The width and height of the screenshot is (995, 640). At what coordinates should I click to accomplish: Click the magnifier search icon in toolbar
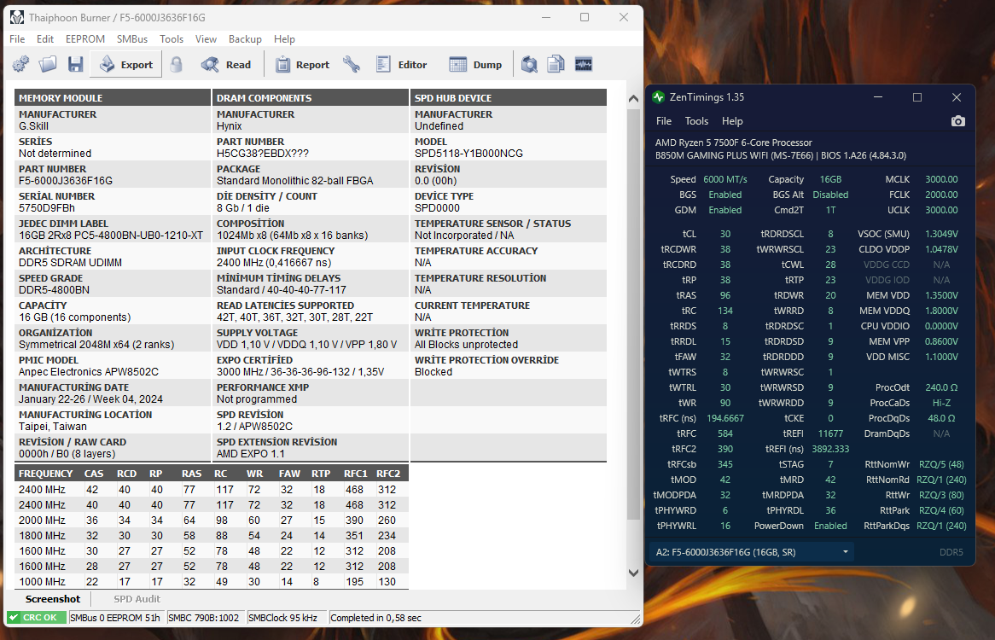(x=529, y=64)
